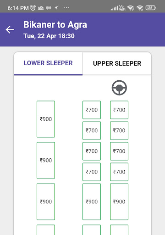Tap the Tue, 22 Apr 18:30 departure text
The height and width of the screenshot is (235, 165).
pyautogui.click(x=49, y=36)
